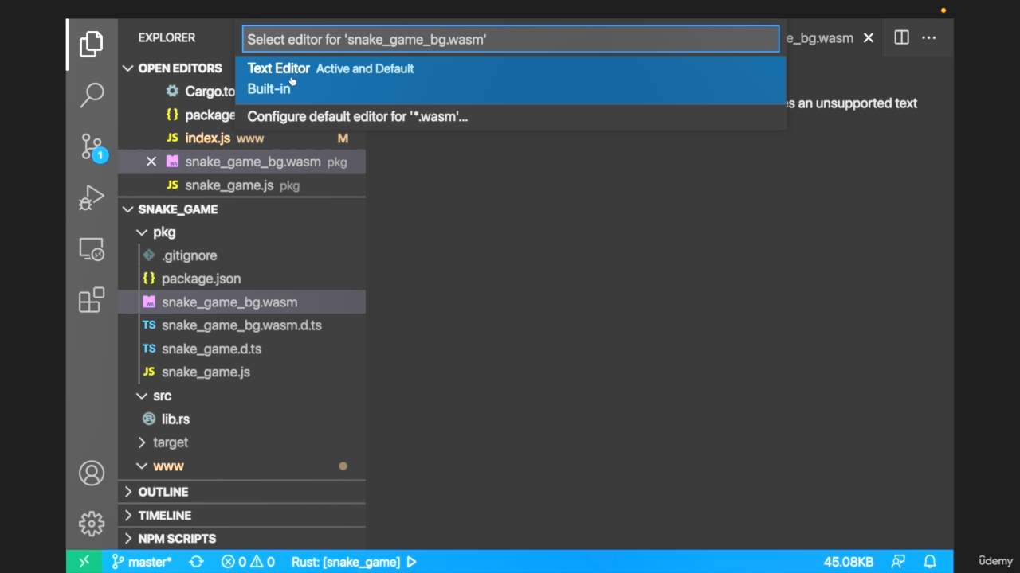Image resolution: width=1020 pixels, height=573 pixels.
Task: Open the Extensions view icon
Action: coord(92,300)
